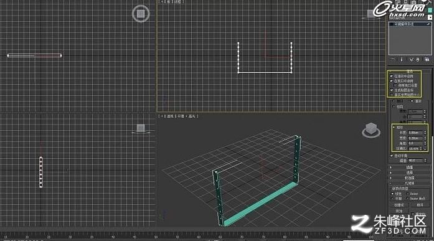This screenshot has width=434, height=241.
Task: Toggle the 在视口中启用 checkbox
Action: [392, 81]
